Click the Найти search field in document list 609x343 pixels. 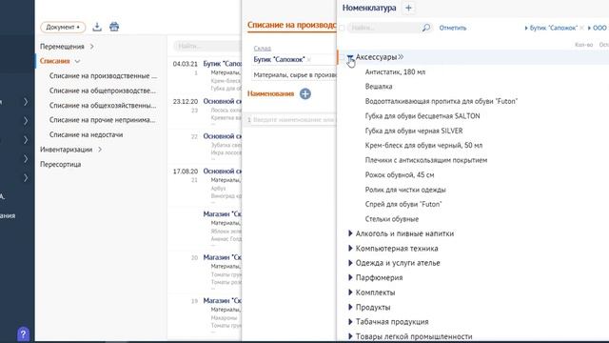pyautogui.click(x=207, y=46)
